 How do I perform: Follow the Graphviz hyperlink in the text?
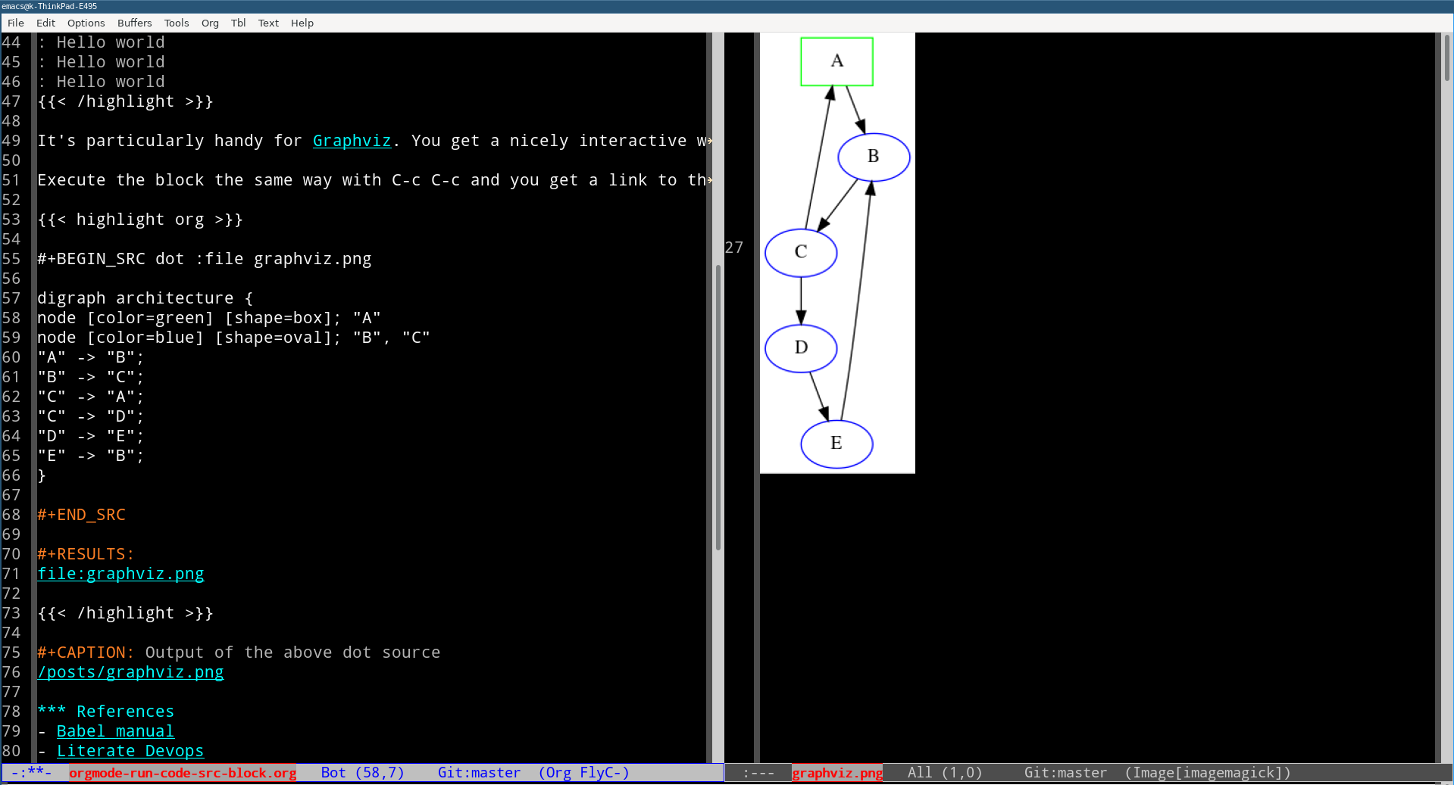352,141
